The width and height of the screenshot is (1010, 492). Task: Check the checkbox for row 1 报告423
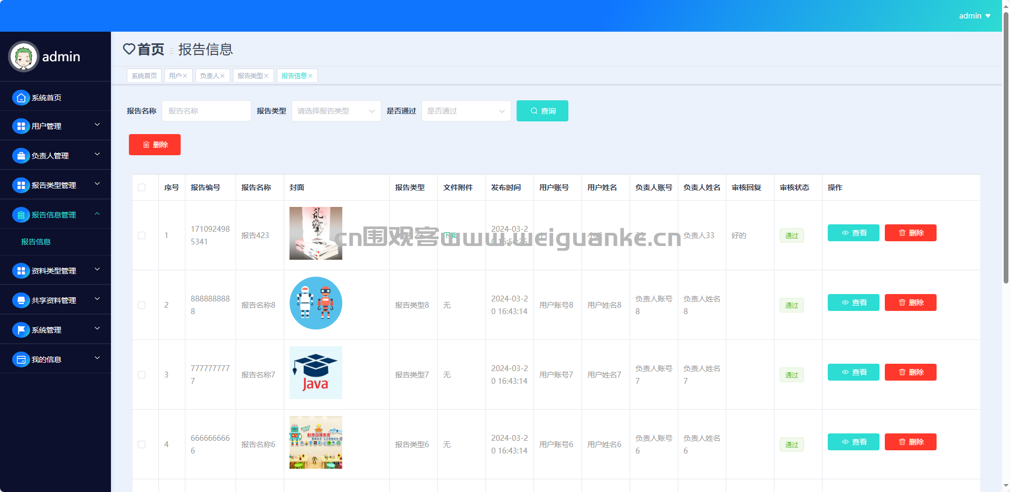(142, 235)
